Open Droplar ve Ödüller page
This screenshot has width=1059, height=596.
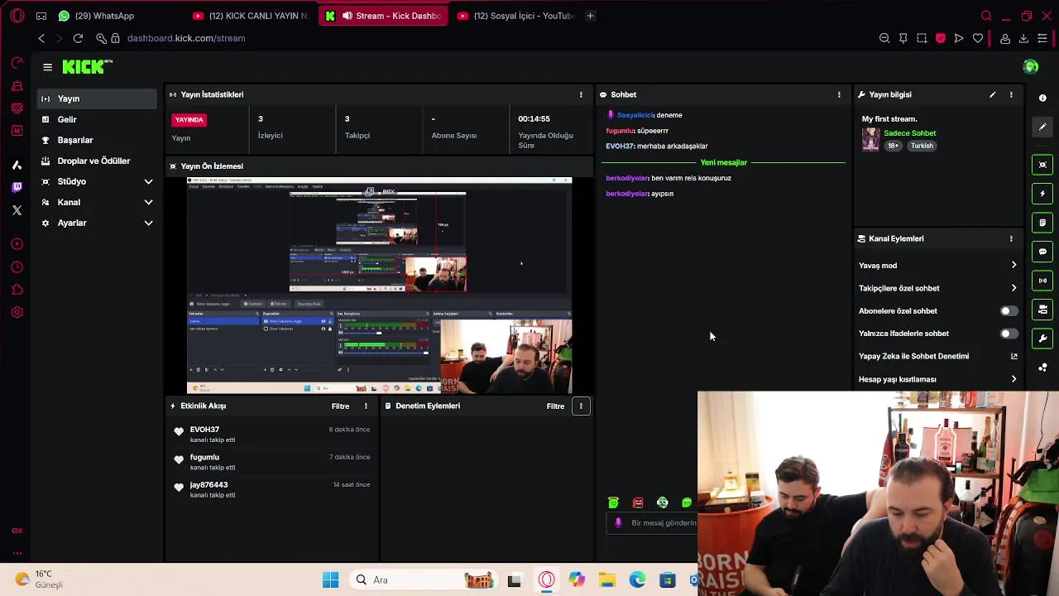click(x=97, y=161)
